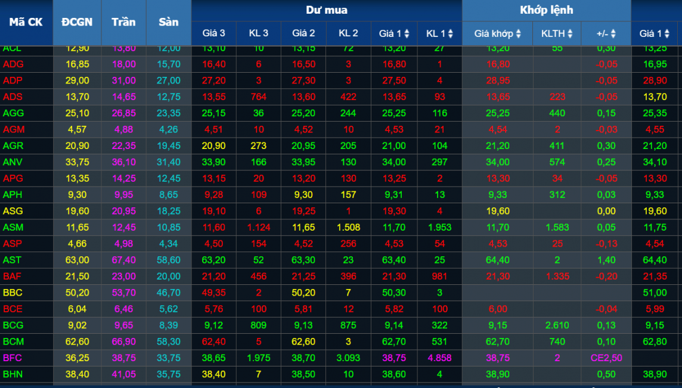This screenshot has height=388, width=682.
Task: Click sort arrows beside KL 1 header
Action: click(450, 34)
